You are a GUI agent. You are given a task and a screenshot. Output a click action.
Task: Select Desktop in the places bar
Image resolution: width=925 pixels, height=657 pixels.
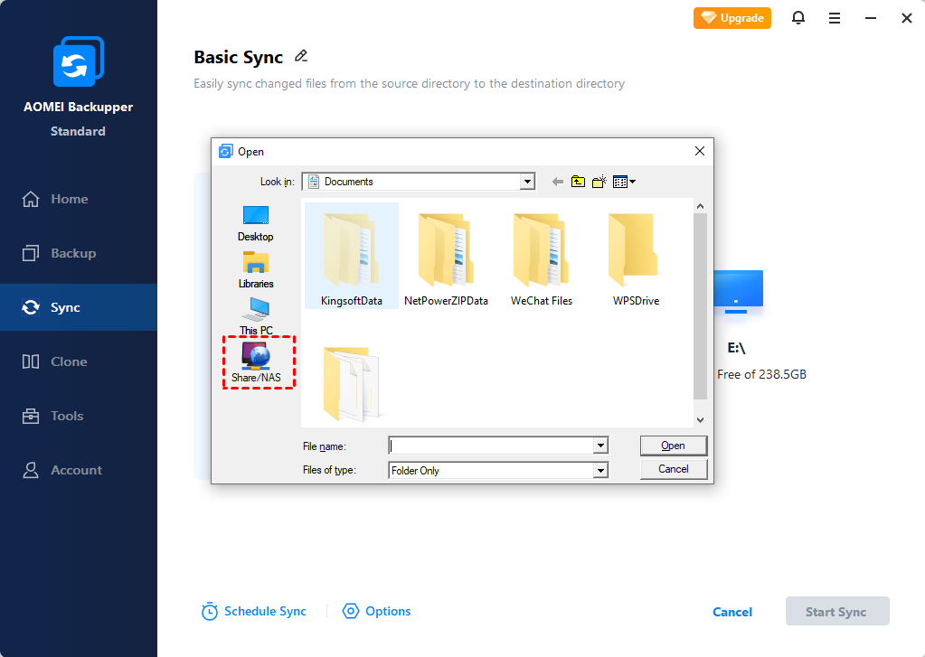click(255, 223)
